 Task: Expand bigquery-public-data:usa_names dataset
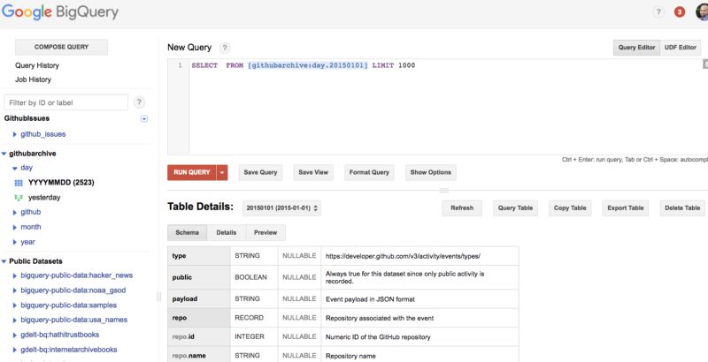[x=15, y=321]
